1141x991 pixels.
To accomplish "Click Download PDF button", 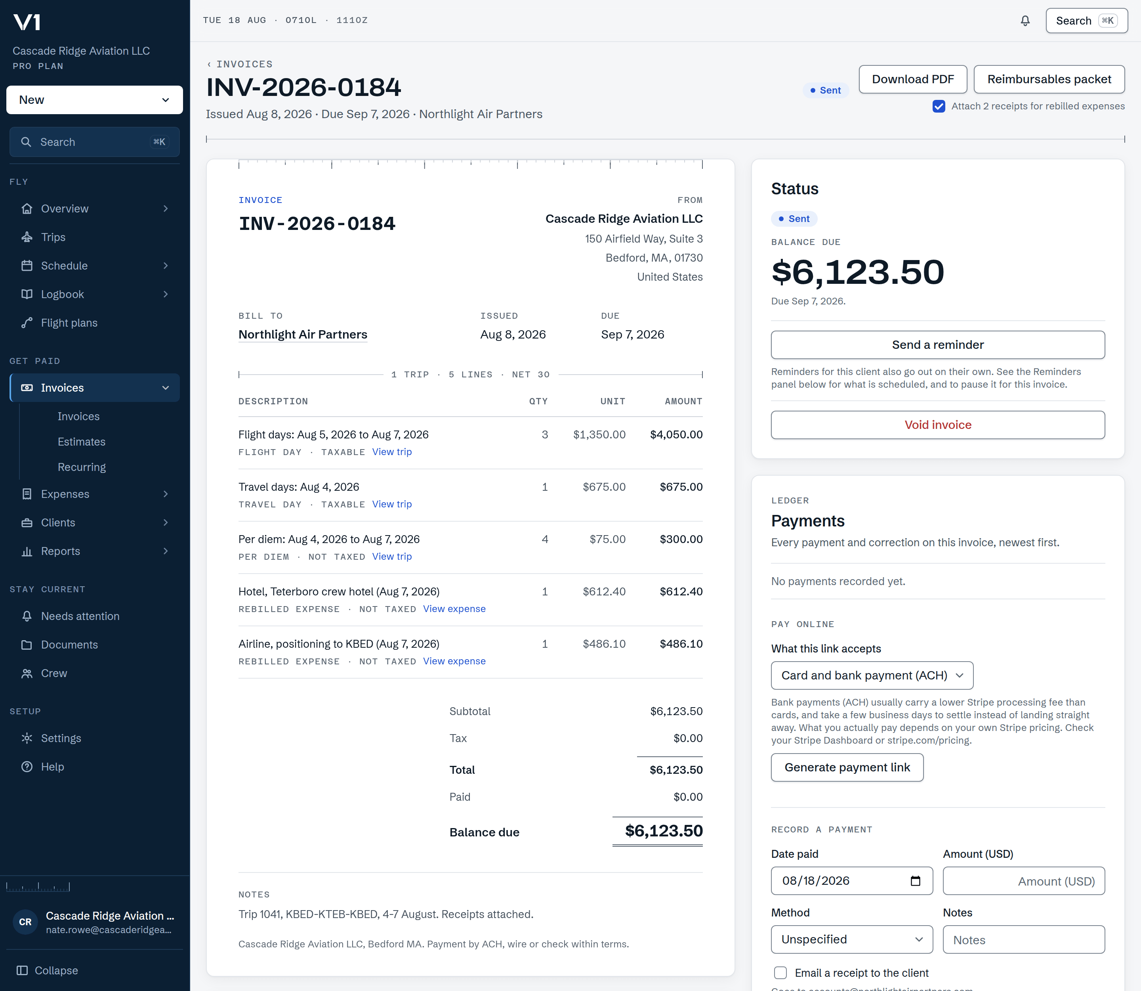I will pos(913,79).
